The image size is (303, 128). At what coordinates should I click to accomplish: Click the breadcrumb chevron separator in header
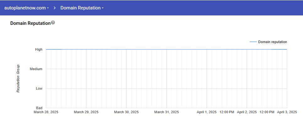55,8
